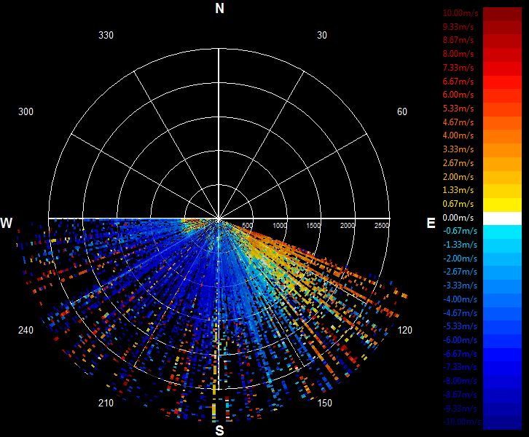Viewport: 529px width, 437px height.
Task: Pick the dark red 10.00m/s swatch
Action: (x=502, y=14)
